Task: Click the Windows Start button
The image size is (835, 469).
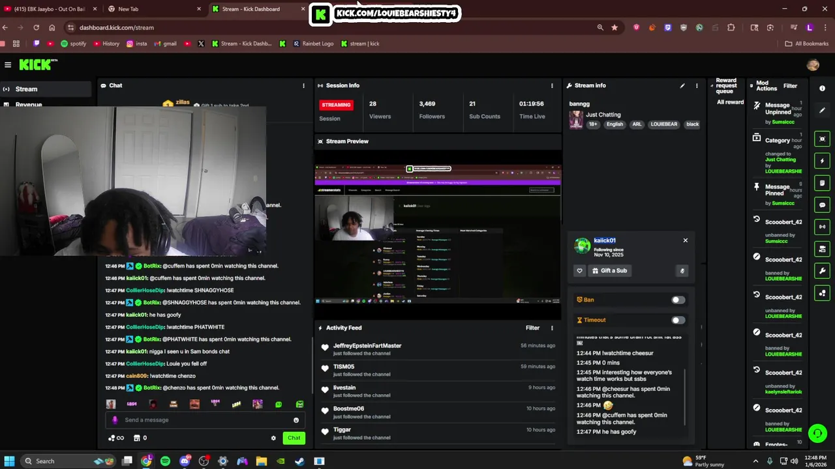Action: click(x=9, y=461)
